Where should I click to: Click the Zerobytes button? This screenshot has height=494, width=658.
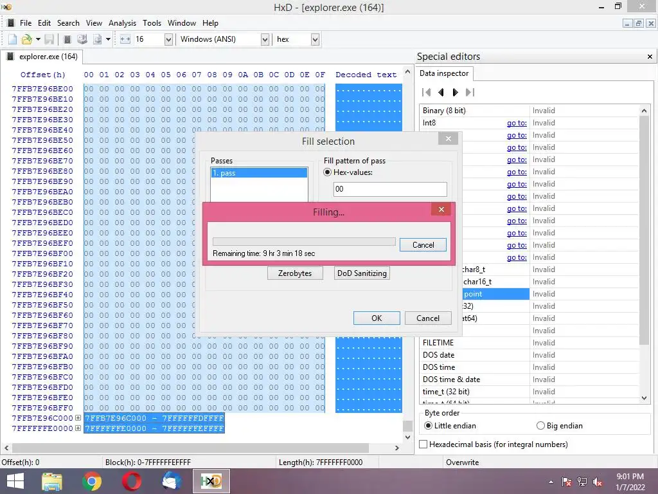point(295,273)
